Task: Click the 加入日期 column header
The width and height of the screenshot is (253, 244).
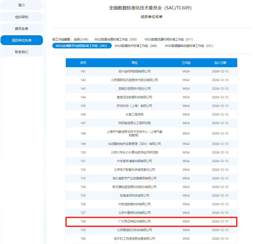Action: tap(220, 63)
